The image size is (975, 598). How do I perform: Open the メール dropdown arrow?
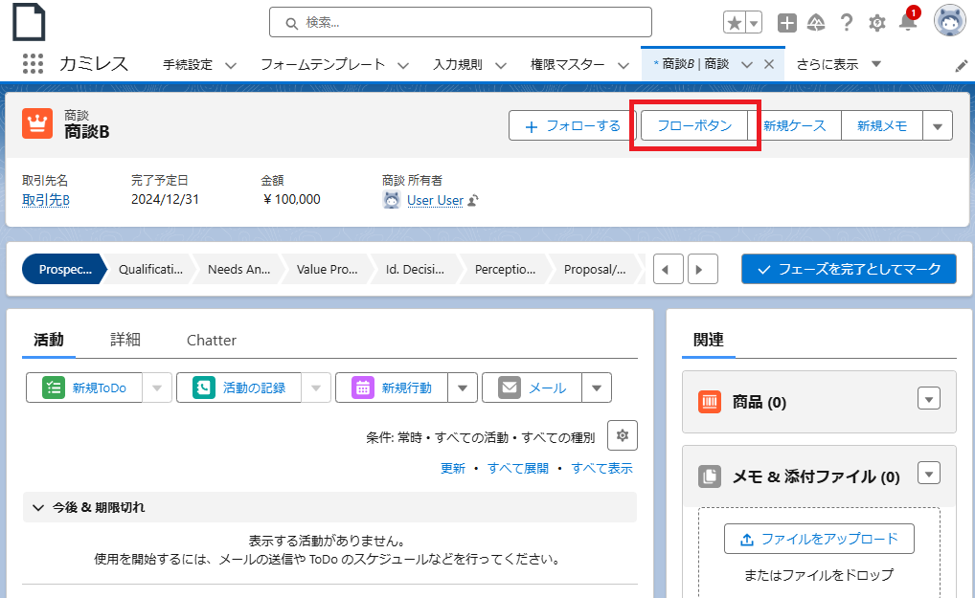pos(597,388)
